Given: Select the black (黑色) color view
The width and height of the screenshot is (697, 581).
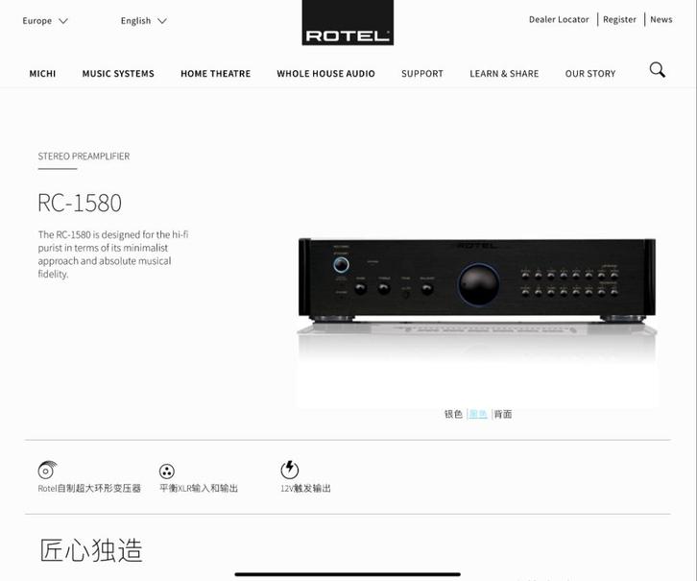Looking at the screenshot, I should coord(478,414).
